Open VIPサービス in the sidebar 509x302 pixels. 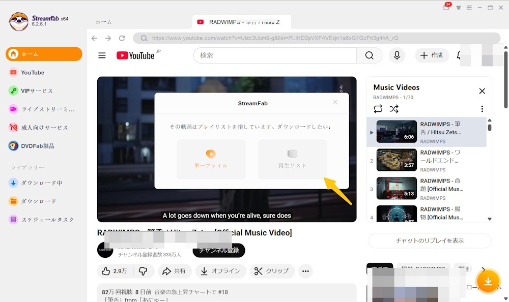click(x=37, y=91)
